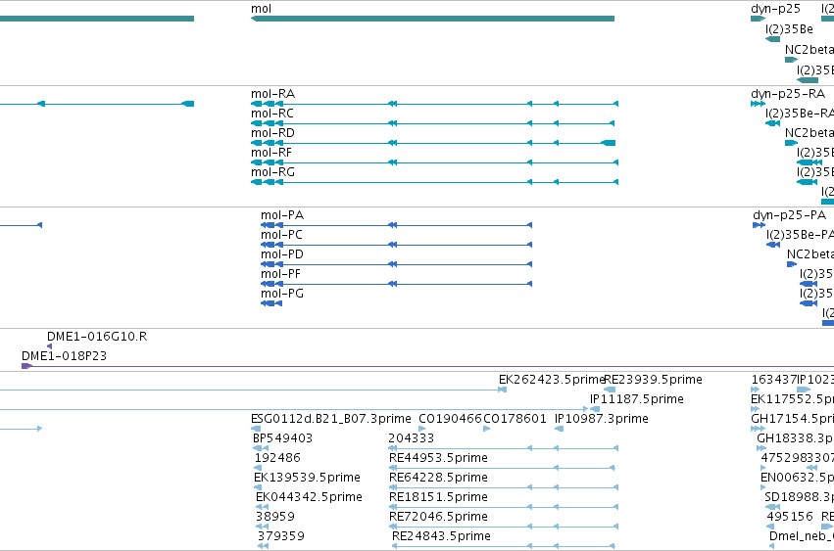Select the CO190466 arrow glyph
The height and width of the screenshot is (551, 834).
421,429
